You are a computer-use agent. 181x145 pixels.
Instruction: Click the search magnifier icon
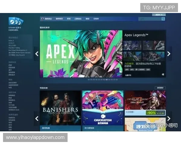point(163,19)
